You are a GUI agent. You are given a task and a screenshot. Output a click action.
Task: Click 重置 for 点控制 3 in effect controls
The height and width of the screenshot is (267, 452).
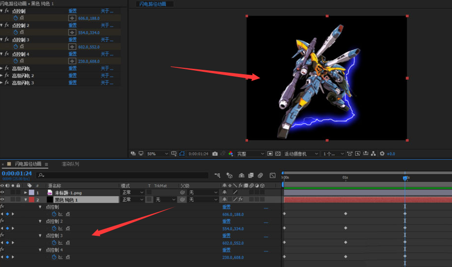pyautogui.click(x=72, y=40)
